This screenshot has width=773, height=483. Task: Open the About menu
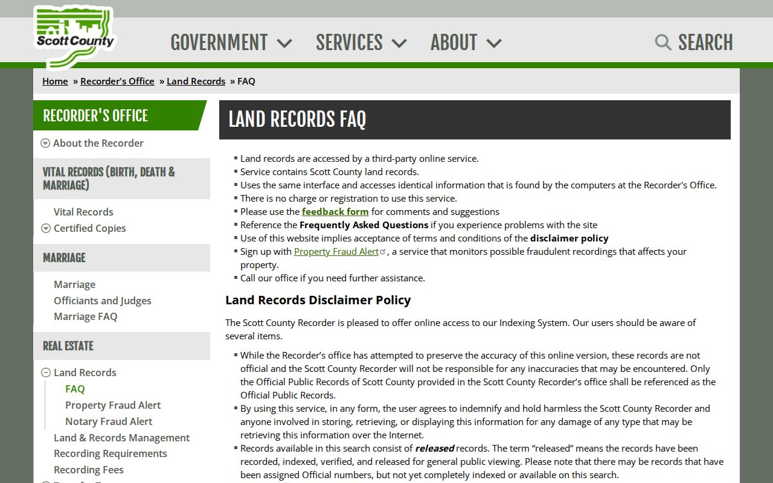coord(454,42)
